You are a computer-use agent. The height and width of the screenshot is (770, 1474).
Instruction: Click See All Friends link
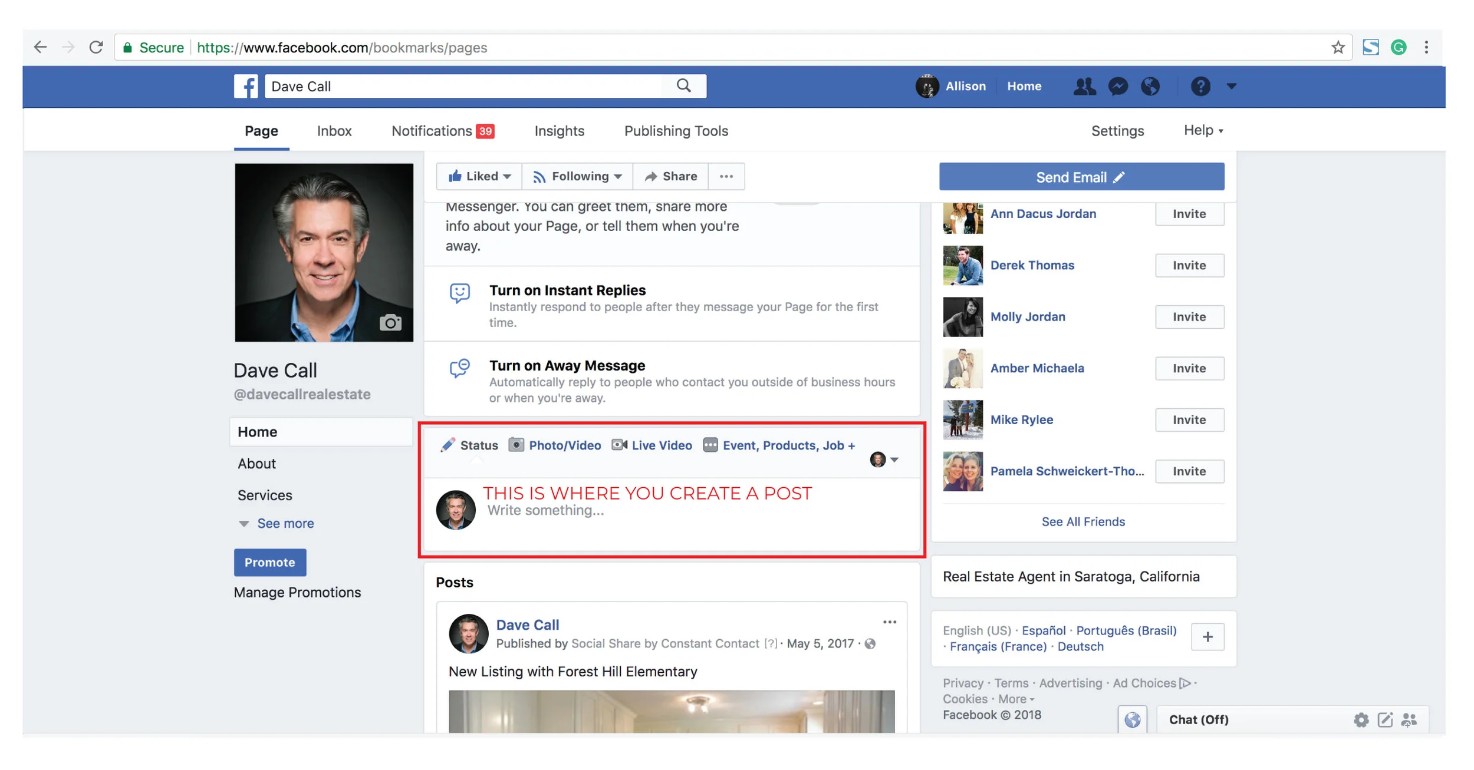point(1083,522)
